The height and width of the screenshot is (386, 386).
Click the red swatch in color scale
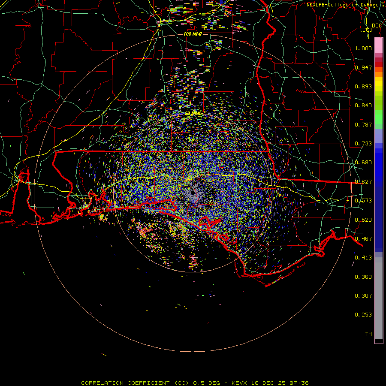tap(379, 64)
